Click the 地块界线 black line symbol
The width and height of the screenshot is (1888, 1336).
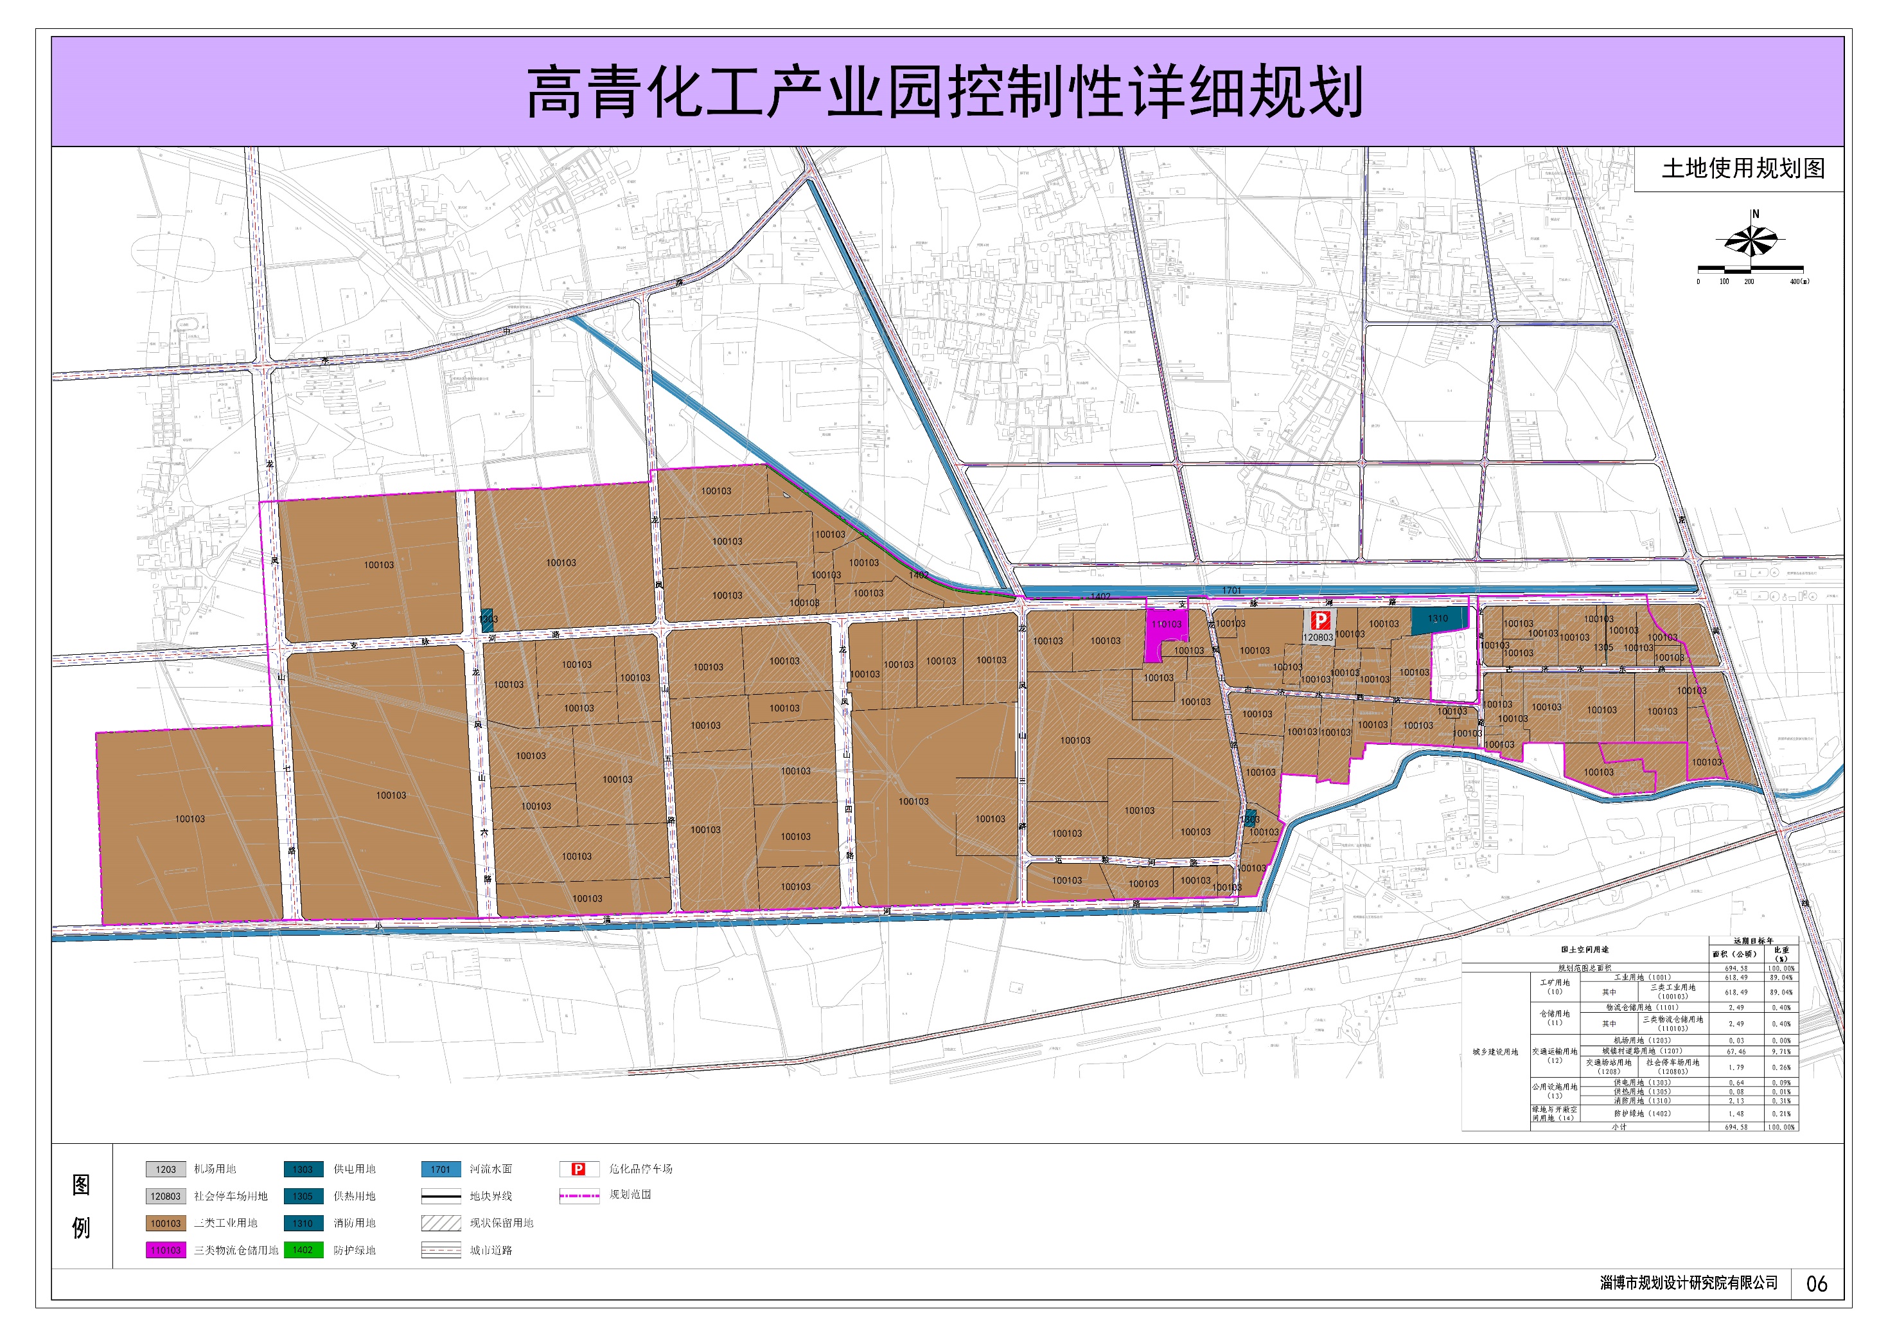tap(441, 1196)
